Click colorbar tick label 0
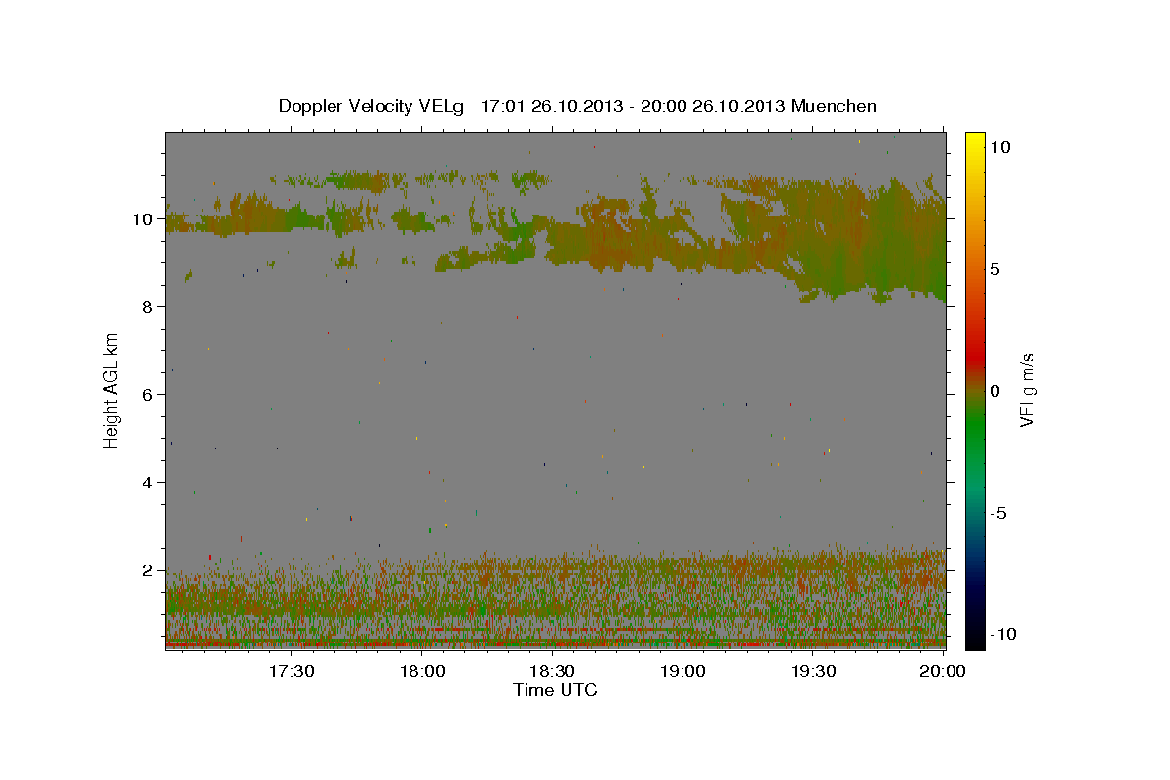1170x780 pixels. [994, 391]
